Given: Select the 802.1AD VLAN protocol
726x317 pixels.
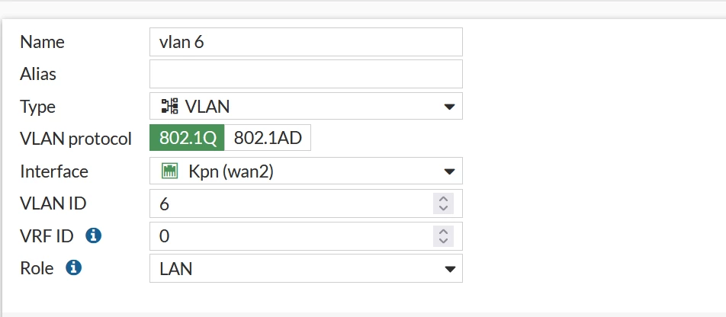Looking at the screenshot, I should [268, 138].
